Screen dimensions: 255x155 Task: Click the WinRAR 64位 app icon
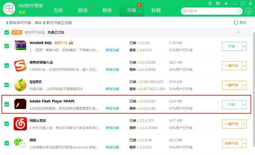(x=20, y=45)
